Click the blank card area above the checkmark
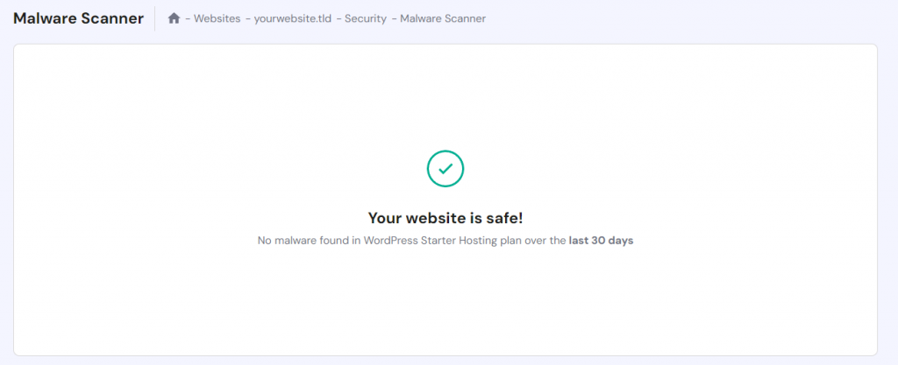This screenshot has height=365, width=898. 445,96
